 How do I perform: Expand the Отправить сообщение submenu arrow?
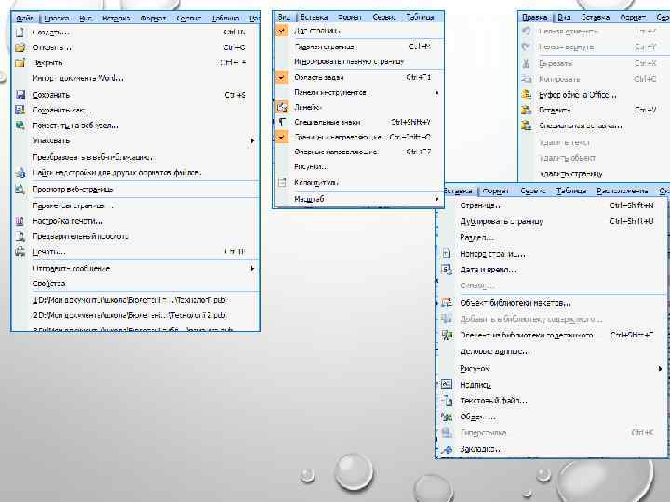tap(252, 269)
